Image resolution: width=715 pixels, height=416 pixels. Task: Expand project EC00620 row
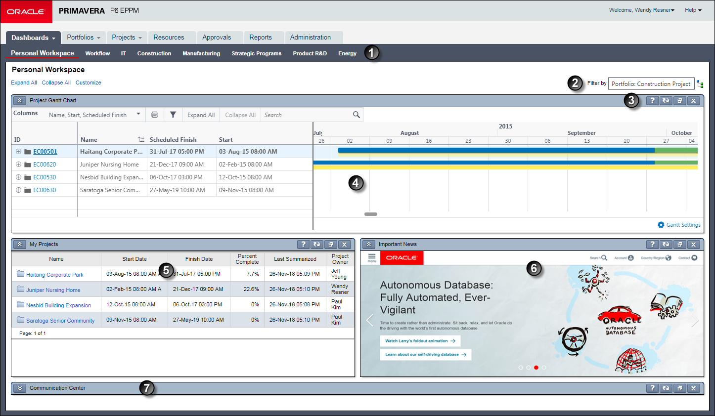pos(18,165)
